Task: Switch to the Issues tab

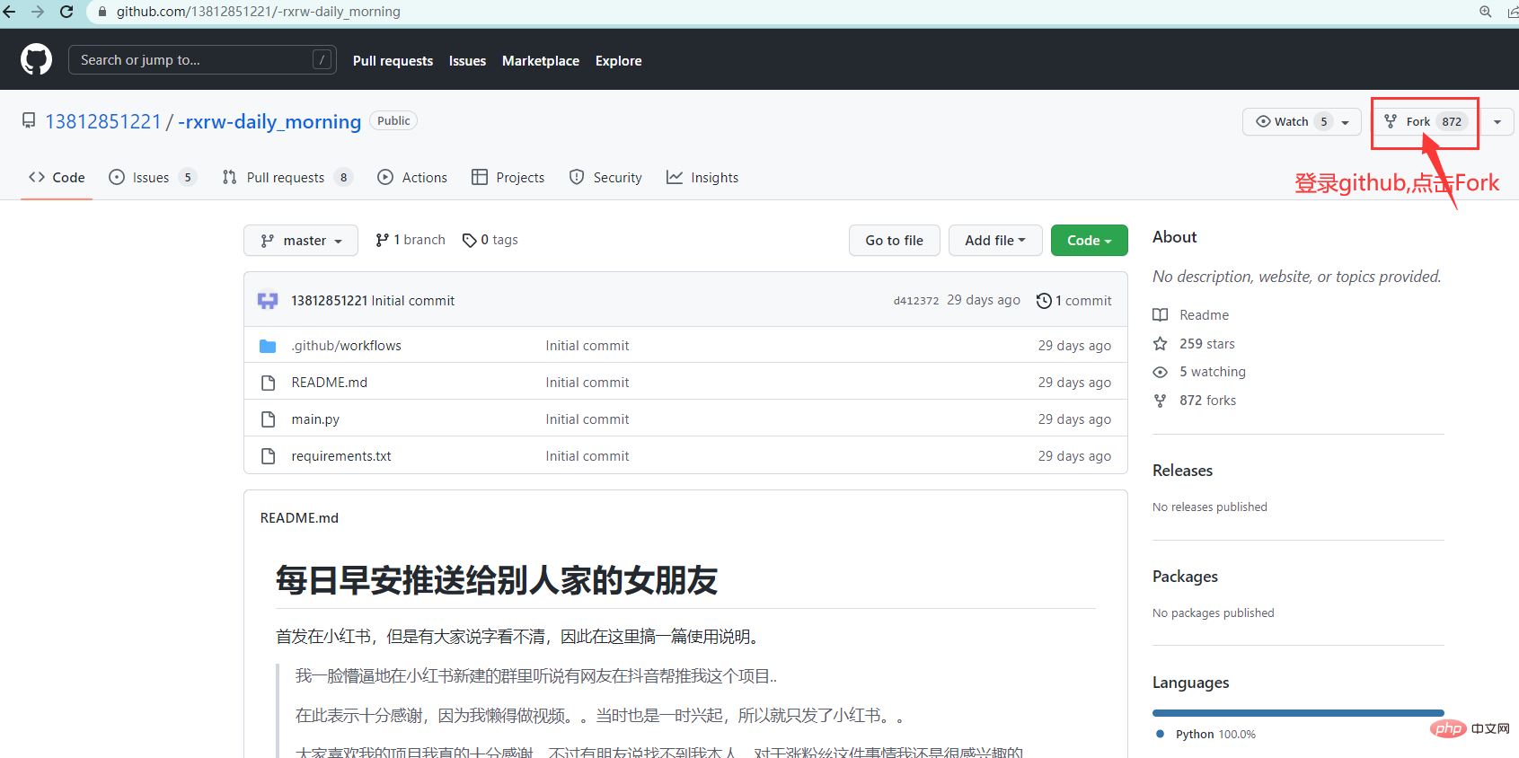Action: (152, 177)
